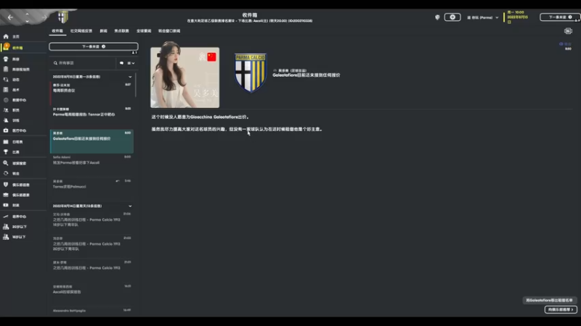Open the Training (训练) cone icon
Image resolution: width=581 pixels, height=326 pixels.
click(x=6, y=120)
